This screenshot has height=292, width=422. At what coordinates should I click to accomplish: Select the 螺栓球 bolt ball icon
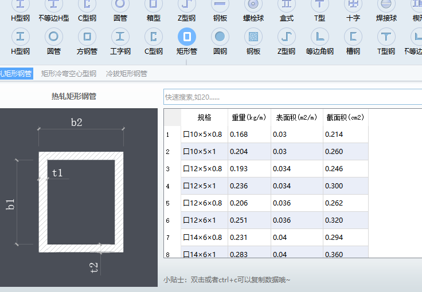pos(253,5)
